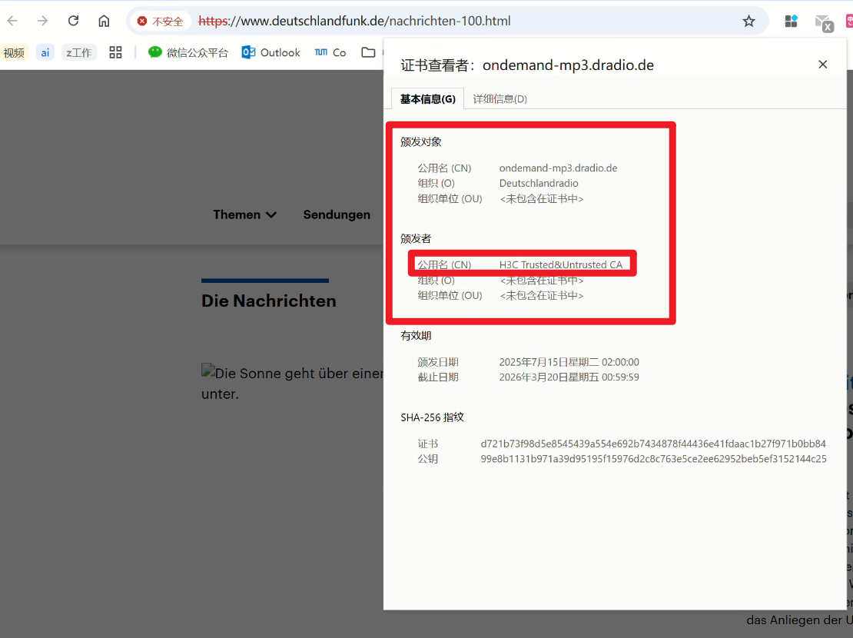
Task: Reload the page with the refresh icon
Action: point(73,21)
